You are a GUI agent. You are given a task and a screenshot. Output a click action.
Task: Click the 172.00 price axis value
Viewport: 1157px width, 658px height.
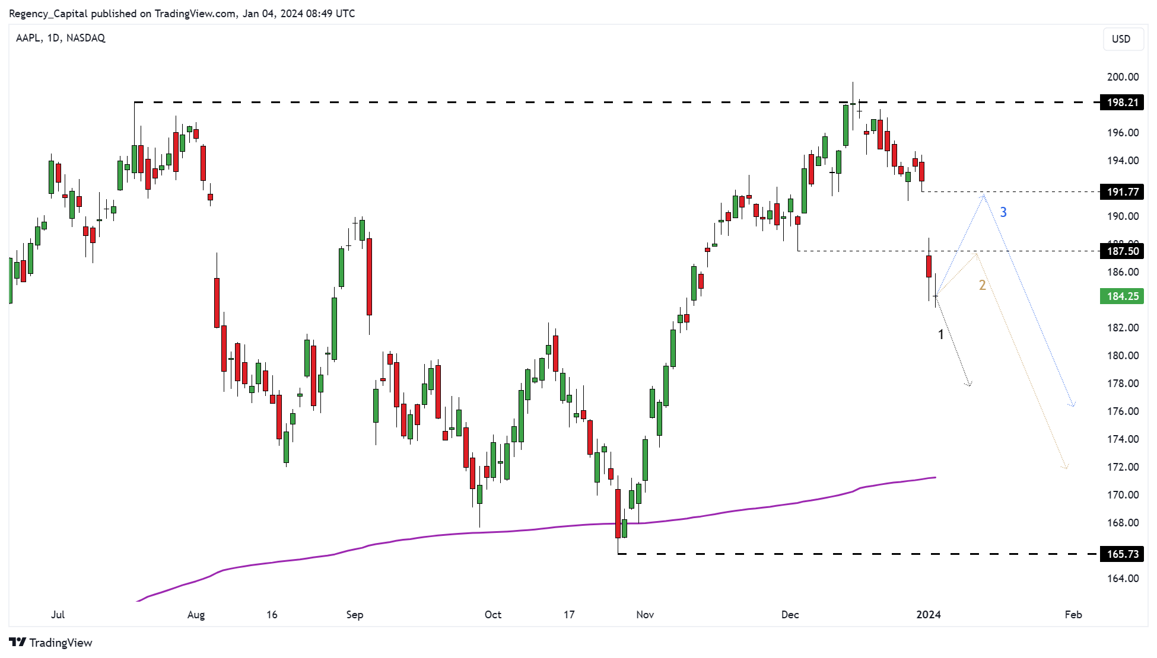pos(1123,467)
